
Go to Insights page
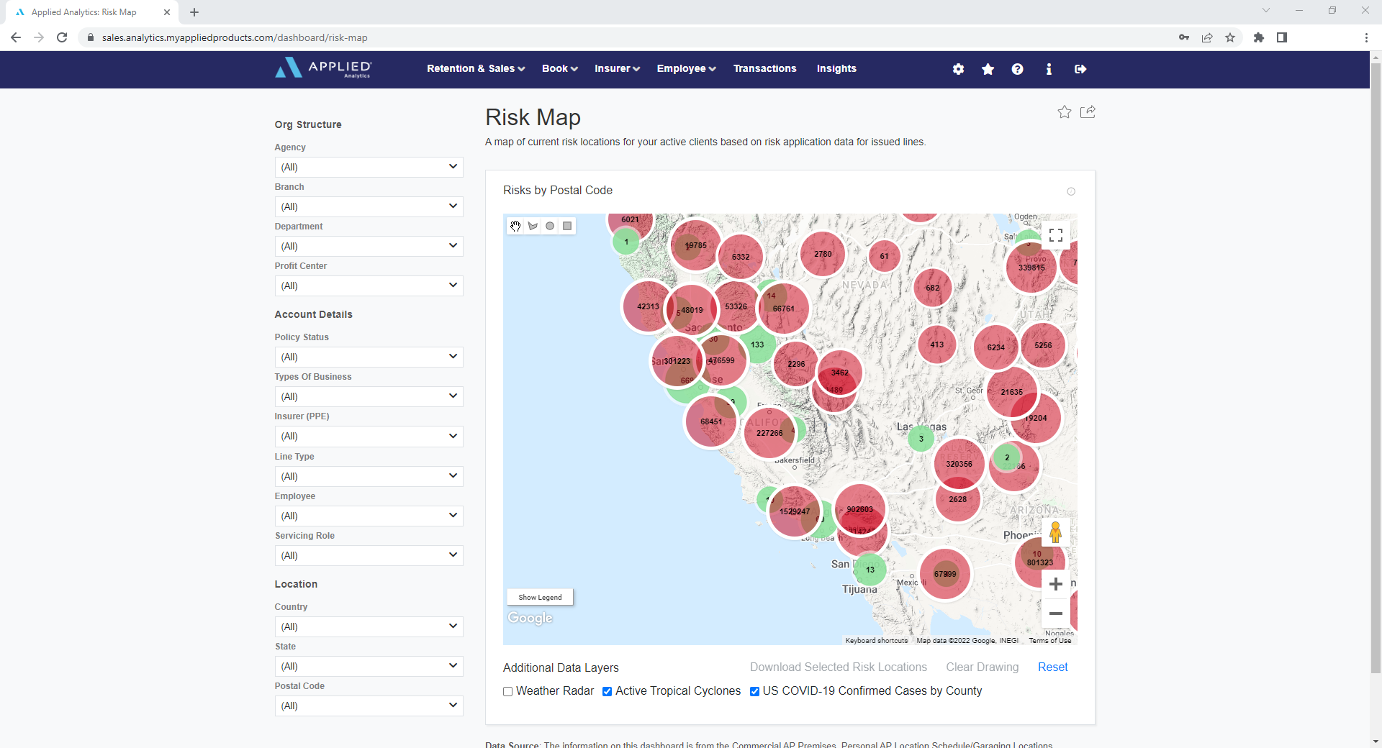point(836,68)
